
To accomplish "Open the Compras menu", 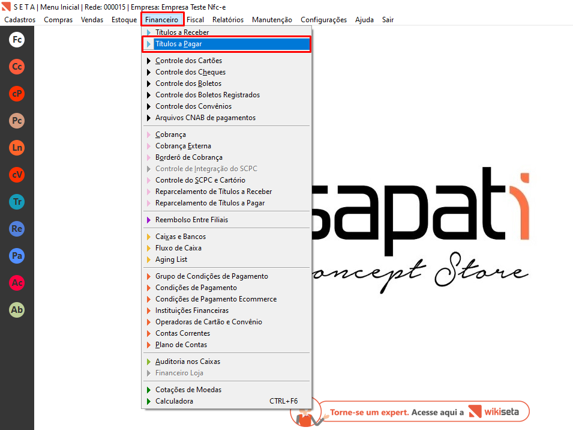I will point(58,20).
